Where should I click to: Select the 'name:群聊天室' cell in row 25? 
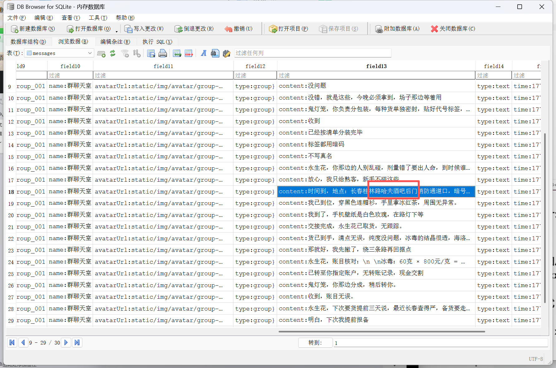click(70, 273)
